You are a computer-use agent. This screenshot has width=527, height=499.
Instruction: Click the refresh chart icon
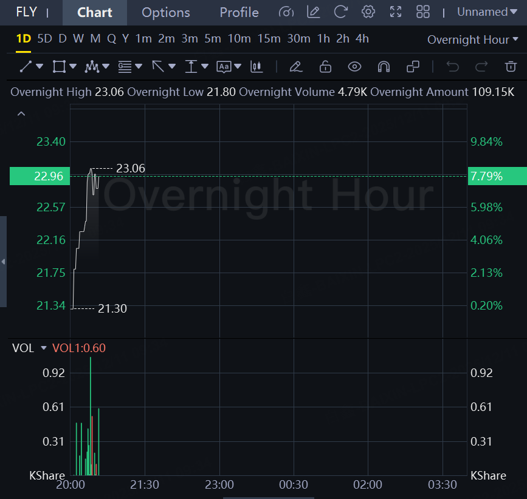point(341,12)
